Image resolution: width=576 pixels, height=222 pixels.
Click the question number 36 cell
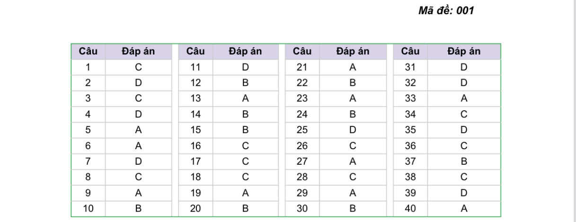coord(410,146)
